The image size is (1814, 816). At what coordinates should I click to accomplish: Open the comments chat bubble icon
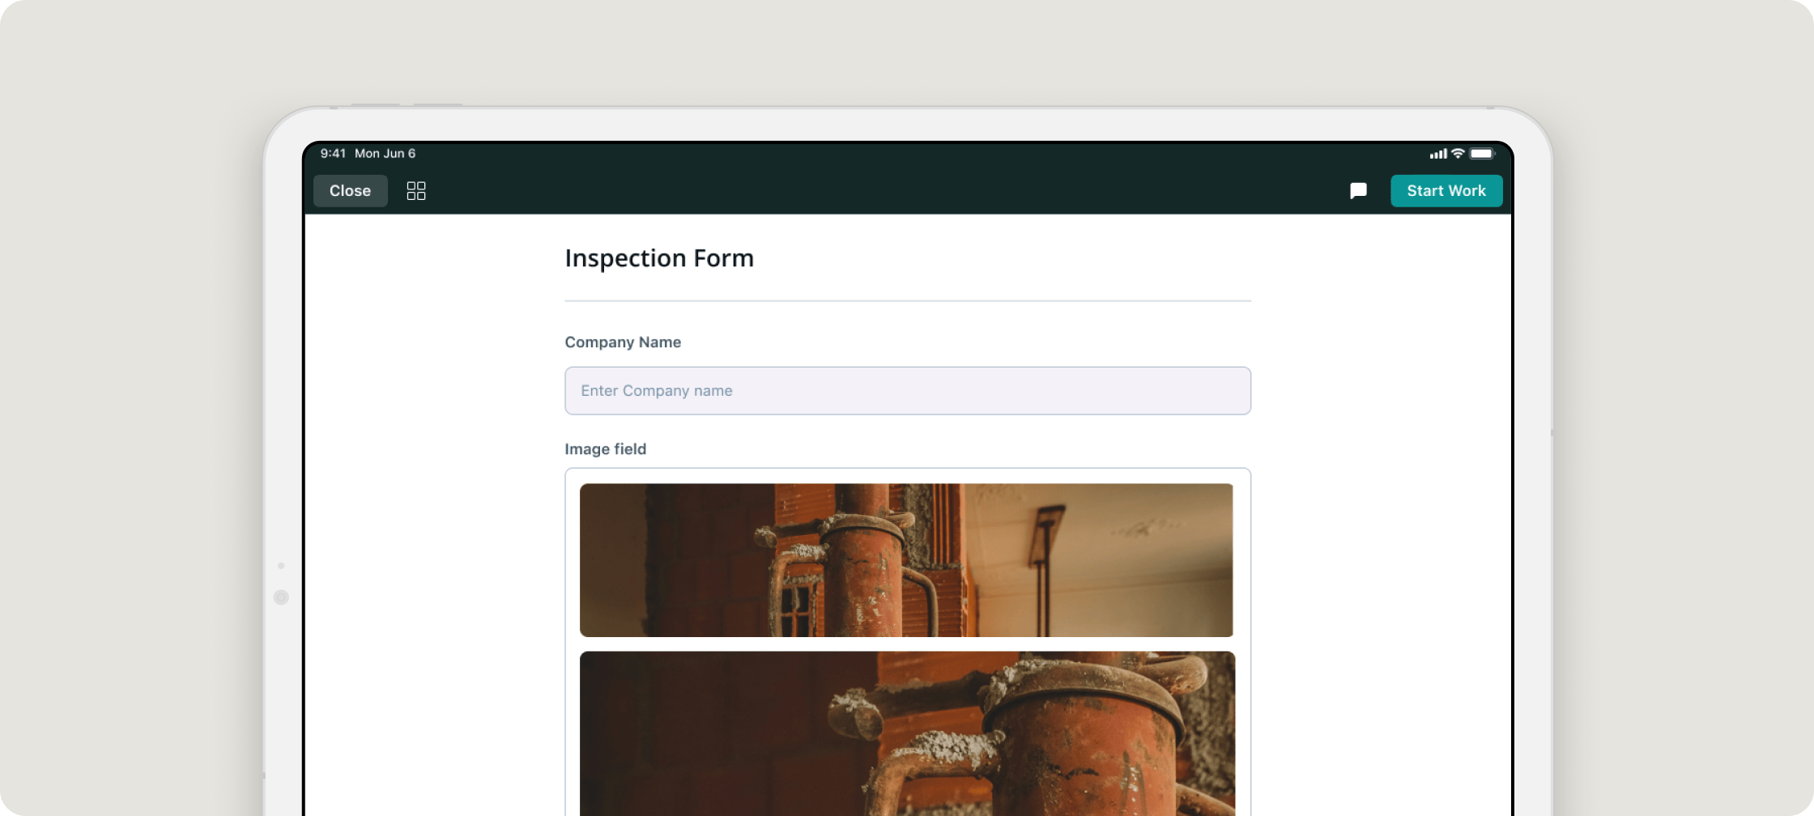(x=1358, y=191)
